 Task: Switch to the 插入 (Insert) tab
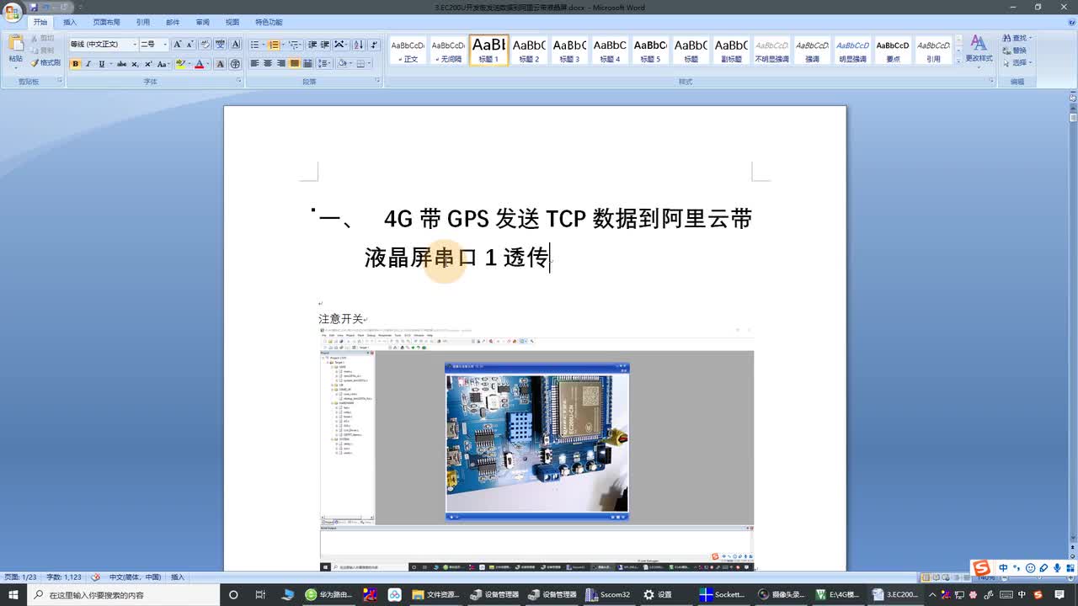70,23
